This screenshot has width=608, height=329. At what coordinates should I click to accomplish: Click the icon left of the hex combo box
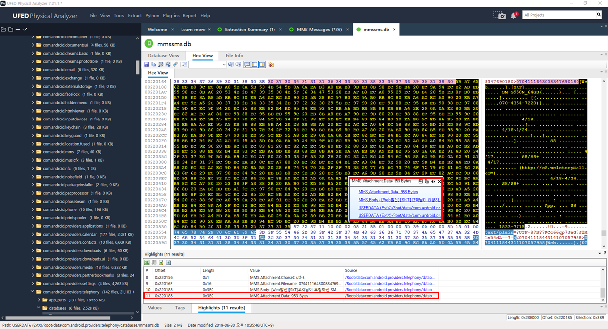click(184, 64)
